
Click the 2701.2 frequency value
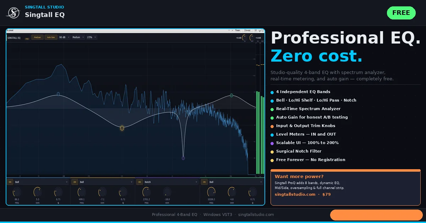tap(146, 200)
